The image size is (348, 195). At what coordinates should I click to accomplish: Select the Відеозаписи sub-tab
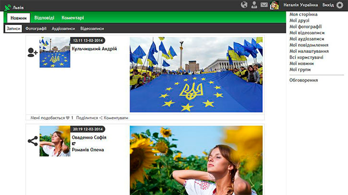point(92,29)
